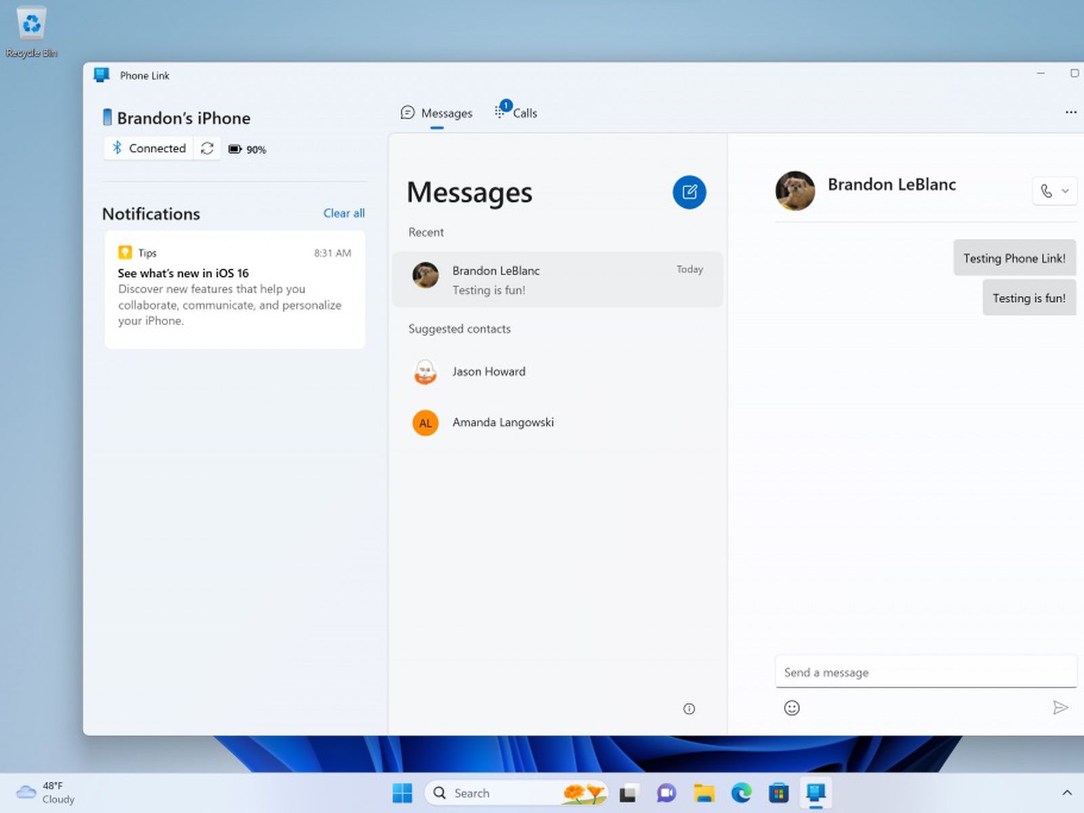Open the emoji picker

(x=791, y=708)
